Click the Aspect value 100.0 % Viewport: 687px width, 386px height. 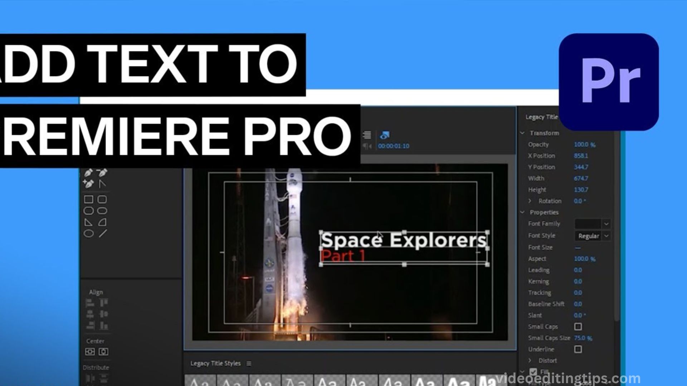585,259
